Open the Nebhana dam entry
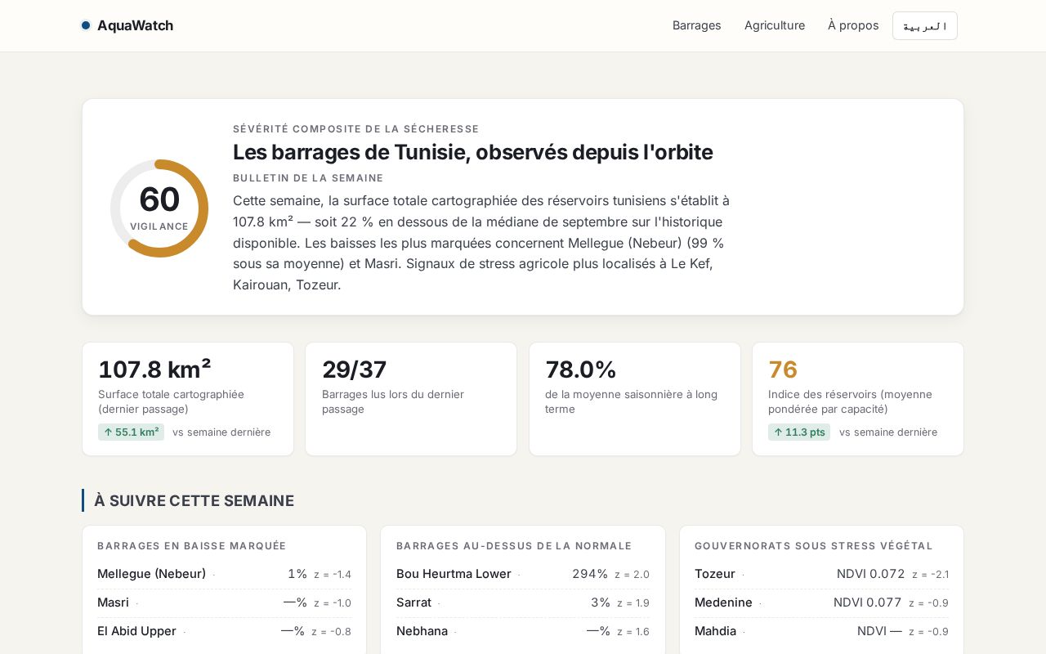The image size is (1046, 654). tap(523, 631)
